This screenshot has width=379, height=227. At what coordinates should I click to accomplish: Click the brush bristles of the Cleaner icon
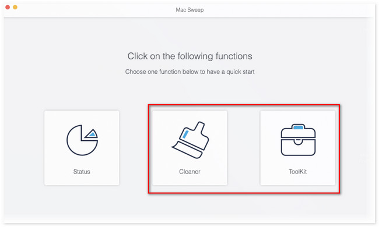(x=187, y=151)
